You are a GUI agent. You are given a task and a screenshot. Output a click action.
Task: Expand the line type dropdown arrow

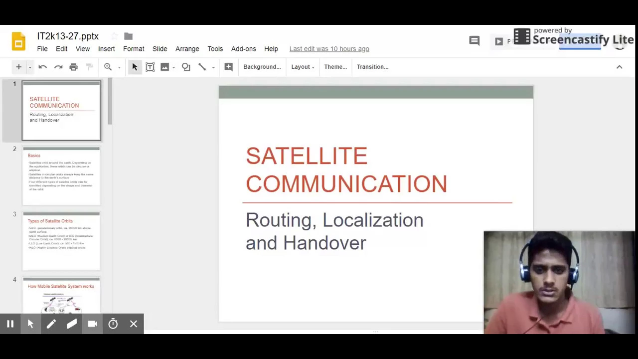(x=213, y=67)
